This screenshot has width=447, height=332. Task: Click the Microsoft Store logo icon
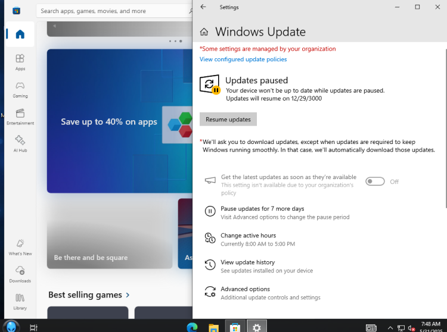tap(16, 11)
